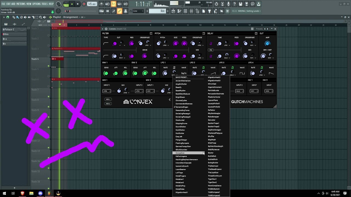Viewport: 351px width, 197px height.
Task: Open the one-click audio recording microphone icon
Action: click(228, 4)
